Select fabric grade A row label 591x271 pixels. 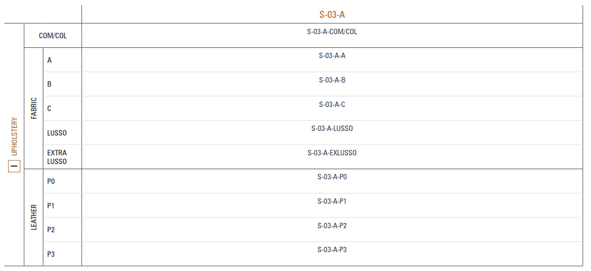click(49, 60)
